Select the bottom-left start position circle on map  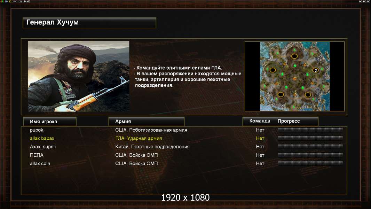(x=281, y=95)
